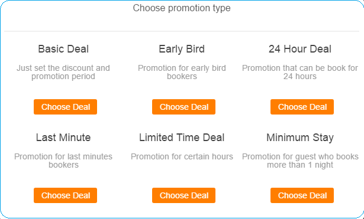Screen dimensions: 364x219
Task: Click the Basic Deal heading
Action: pos(63,49)
